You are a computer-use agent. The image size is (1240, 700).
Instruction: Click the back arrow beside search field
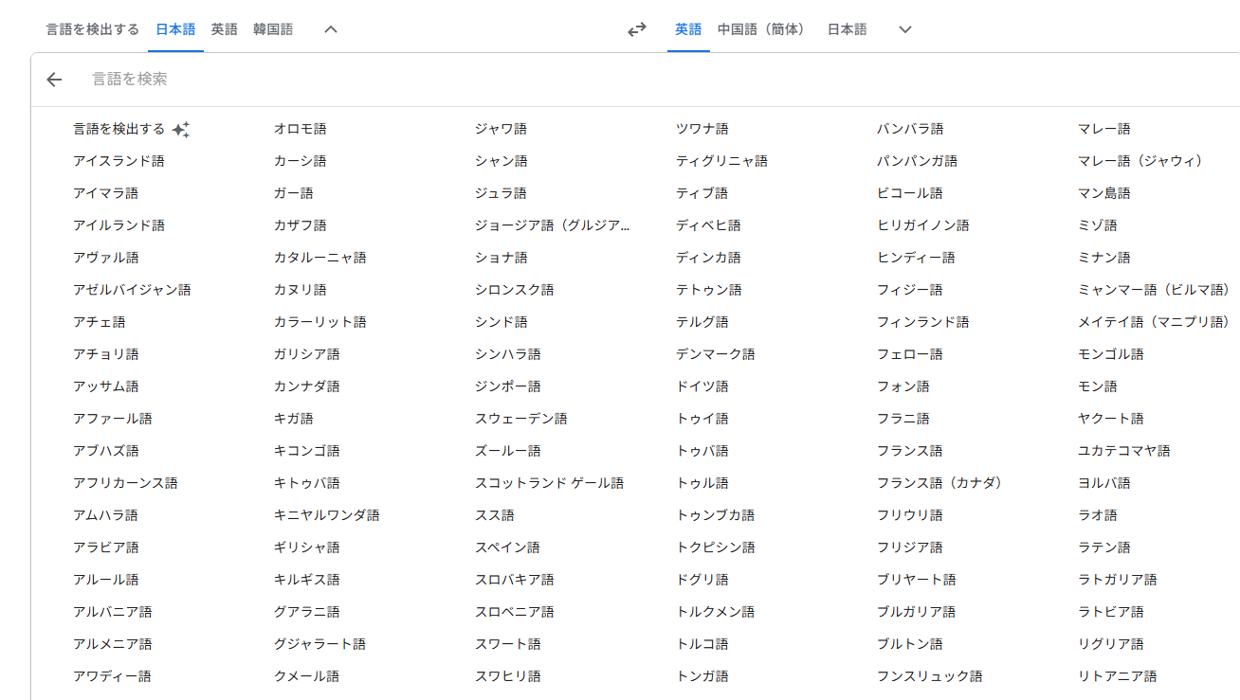54,80
